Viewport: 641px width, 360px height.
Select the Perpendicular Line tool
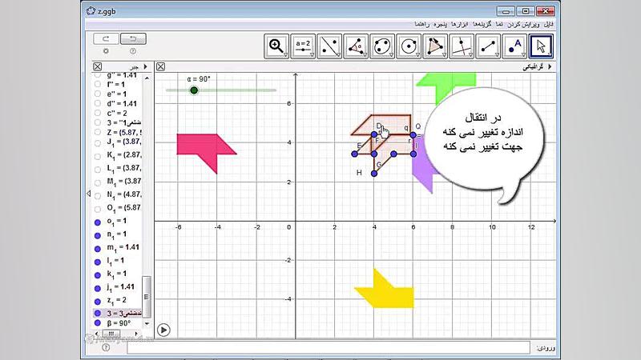pyautogui.click(x=462, y=46)
